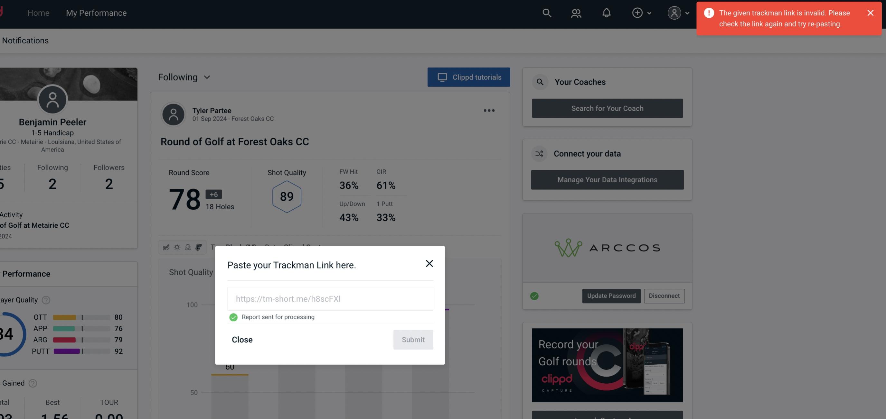Click the connect data sync icon

click(540, 154)
